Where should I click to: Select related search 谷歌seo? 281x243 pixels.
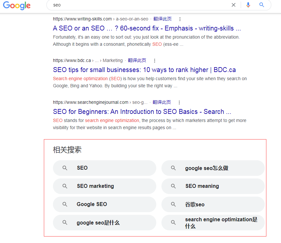(213, 204)
